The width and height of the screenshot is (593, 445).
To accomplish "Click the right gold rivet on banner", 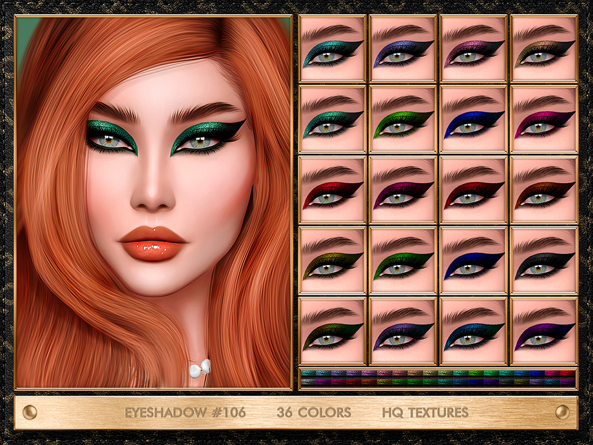I will pyautogui.click(x=562, y=412).
